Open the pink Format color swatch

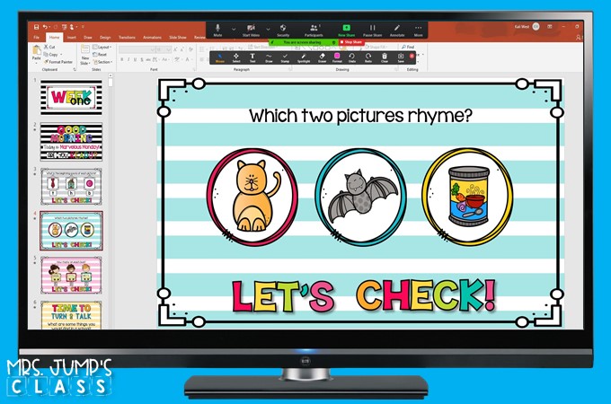coord(337,57)
